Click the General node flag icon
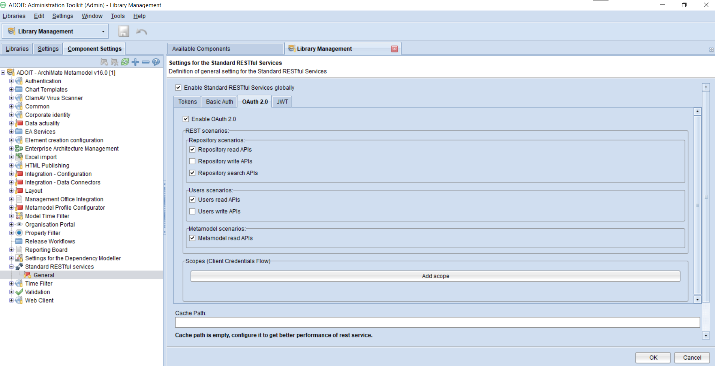 [27, 275]
